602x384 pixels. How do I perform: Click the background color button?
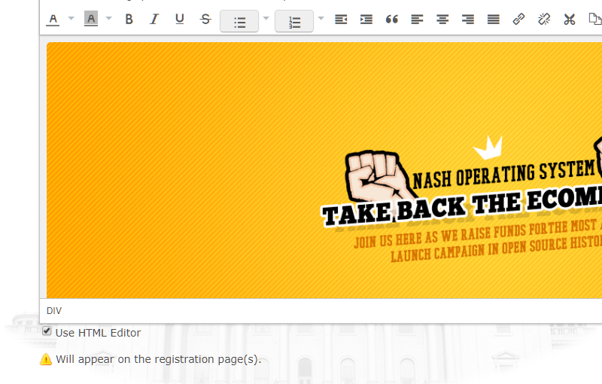pos(91,19)
